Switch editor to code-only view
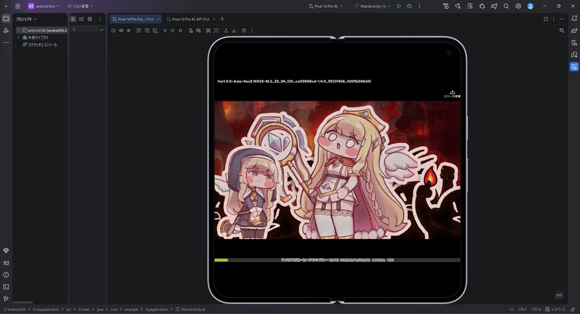This screenshot has width=580, height=314. tap(73, 19)
